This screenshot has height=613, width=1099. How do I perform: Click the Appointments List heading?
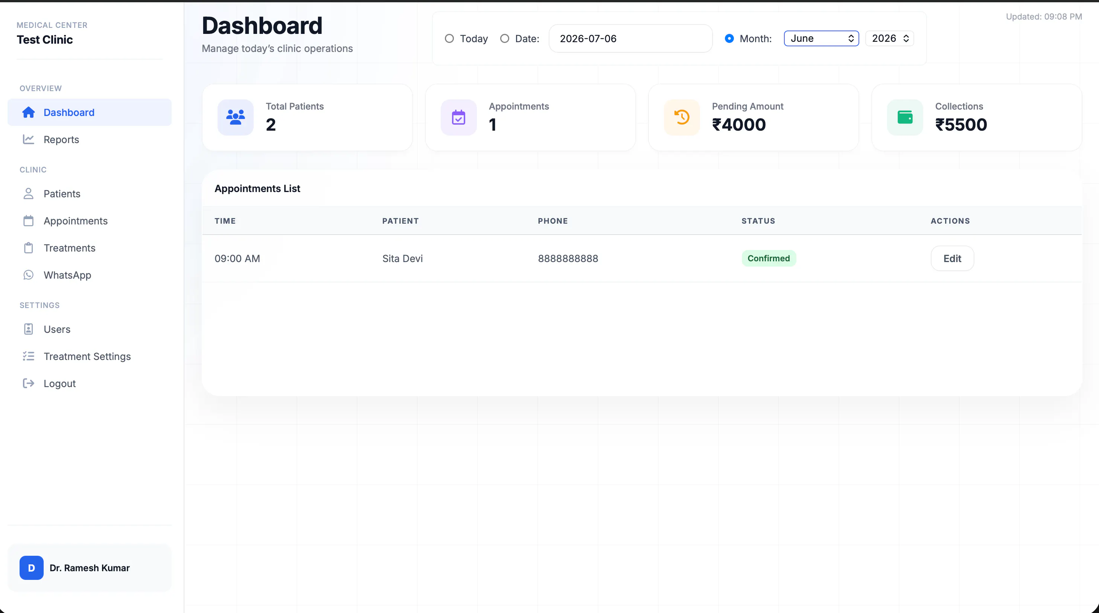[x=257, y=188]
